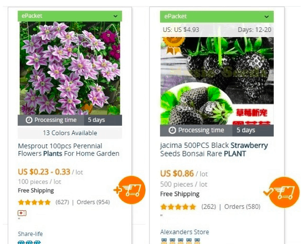Click the diamond rating icons under Share-life

(x=30, y=242)
